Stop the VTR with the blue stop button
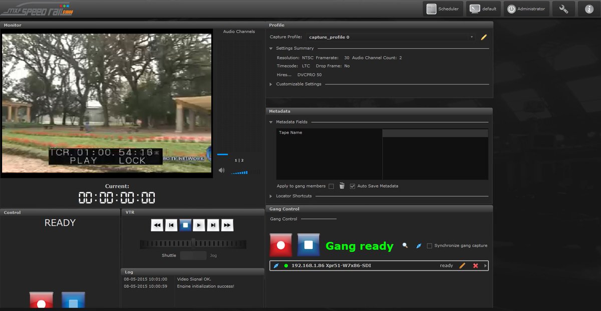601x311 pixels. (x=185, y=225)
